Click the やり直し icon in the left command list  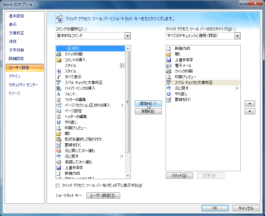pos(59,122)
